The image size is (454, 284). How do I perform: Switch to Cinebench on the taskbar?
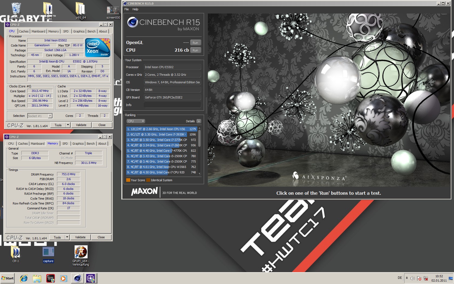(77, 278)
